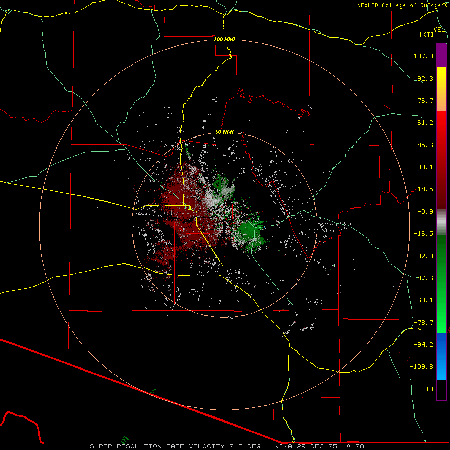Screen dimensions: 450x450
Task: Select the 45.6 velocity scale value
Action: point(425,145)
